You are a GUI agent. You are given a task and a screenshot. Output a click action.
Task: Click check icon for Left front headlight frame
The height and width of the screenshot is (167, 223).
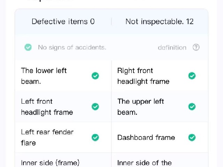coord(95,107)
